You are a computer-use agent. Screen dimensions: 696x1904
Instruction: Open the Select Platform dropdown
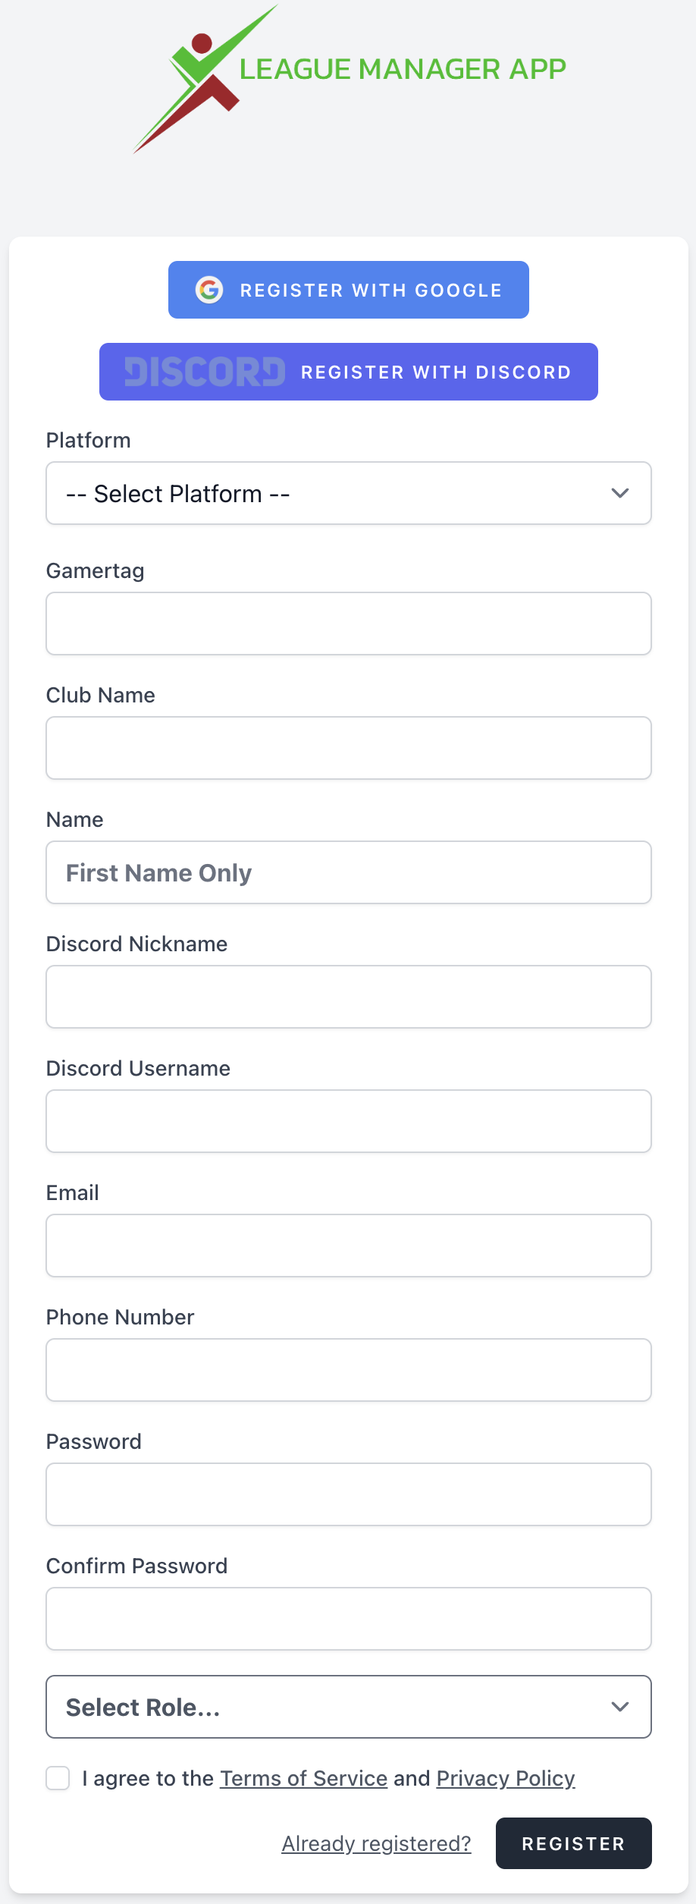(x=349, y=493)
